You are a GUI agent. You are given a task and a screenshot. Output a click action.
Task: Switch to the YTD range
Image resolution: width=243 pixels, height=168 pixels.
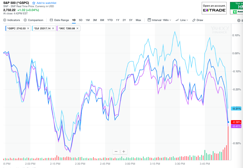[110, 20]
